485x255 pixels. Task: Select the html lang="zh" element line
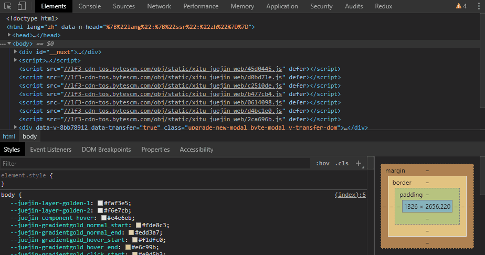[131, 27]
